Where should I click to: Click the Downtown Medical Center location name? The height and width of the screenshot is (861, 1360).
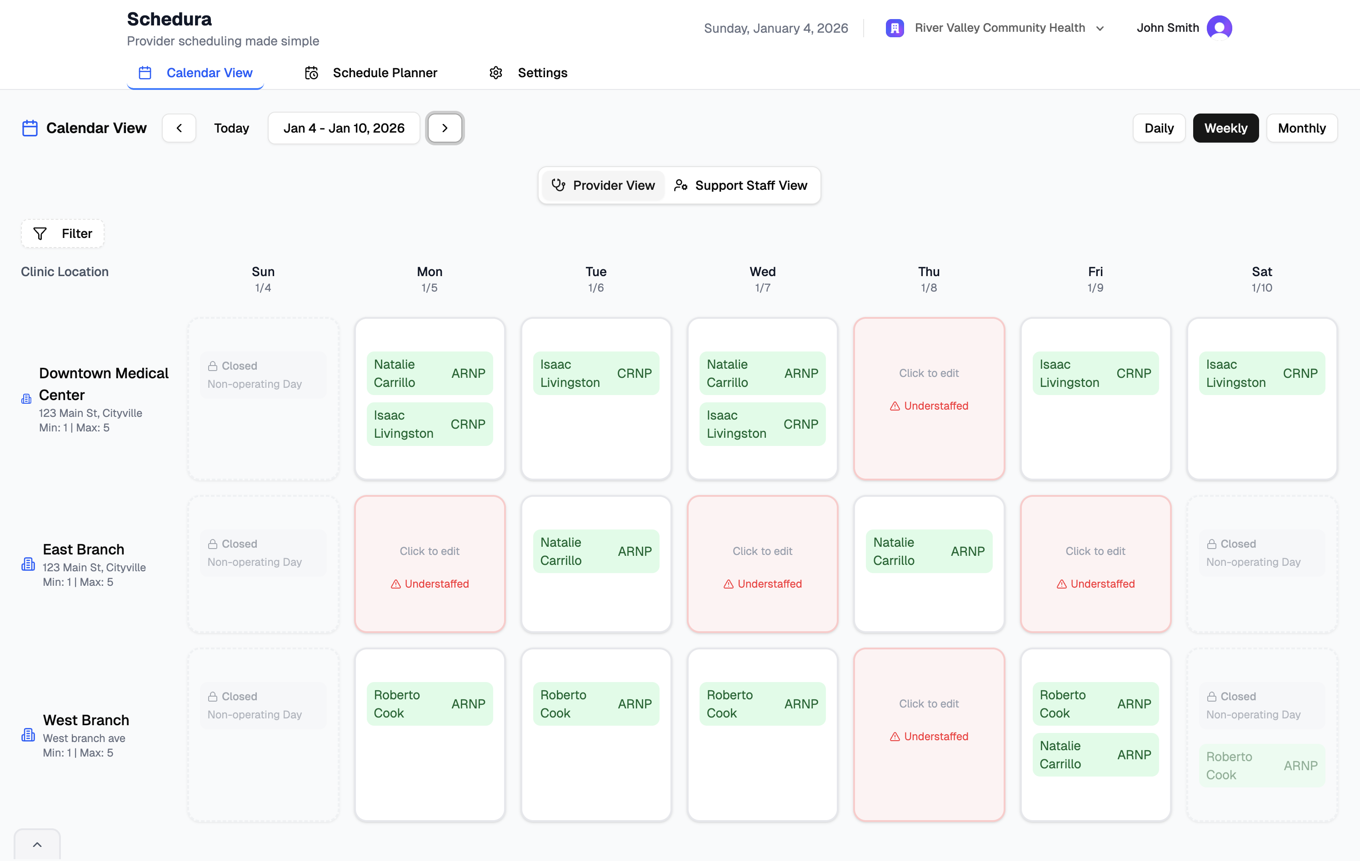[x=103, y=384]
